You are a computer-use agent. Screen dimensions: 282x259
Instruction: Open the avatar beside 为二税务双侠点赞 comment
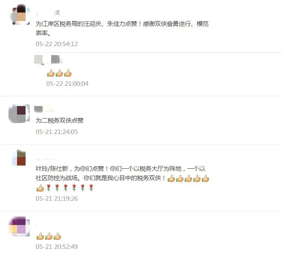pos(19,114)
